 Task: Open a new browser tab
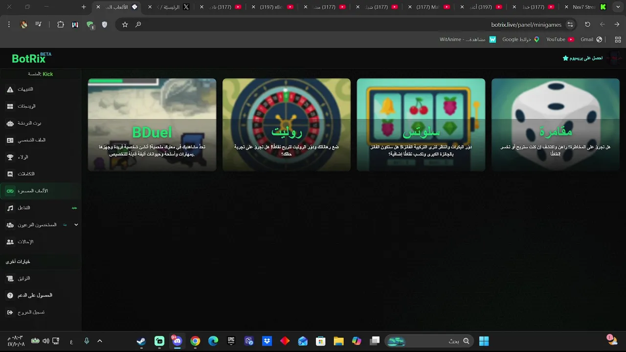pyautogui.click(x=84, y=7)
